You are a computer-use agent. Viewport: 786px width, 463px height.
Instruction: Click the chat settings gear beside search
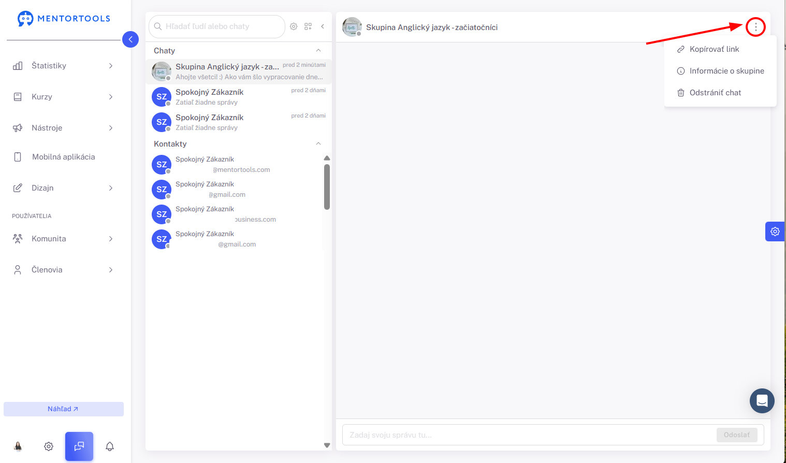[x=294, y=26]
